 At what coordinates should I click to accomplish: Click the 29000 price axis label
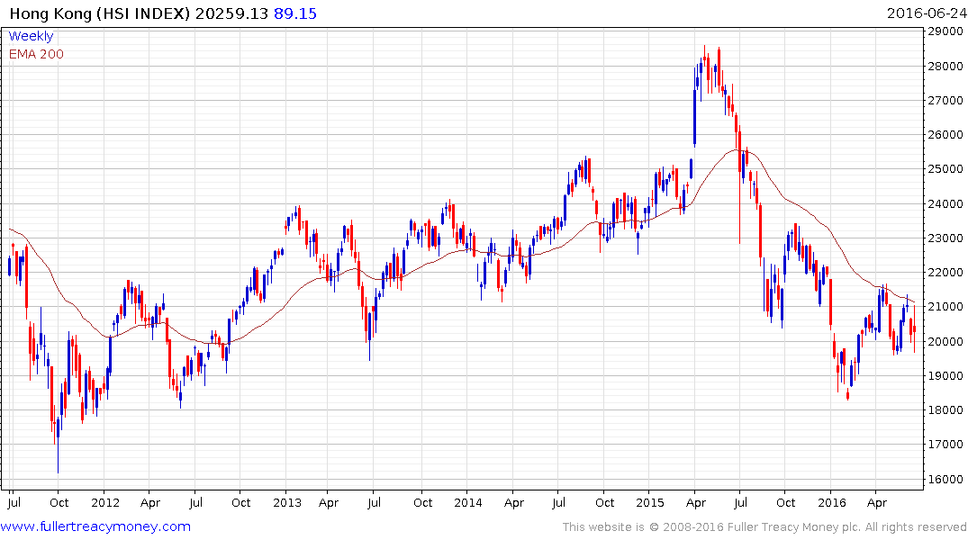[945, 31]
